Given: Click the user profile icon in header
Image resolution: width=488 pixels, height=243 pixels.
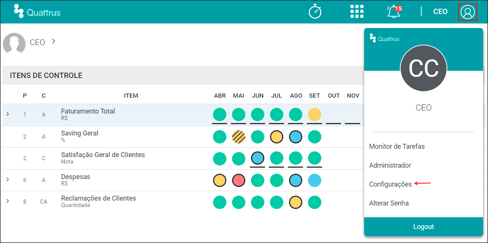Looking at the screenshot, I should 467,12.
